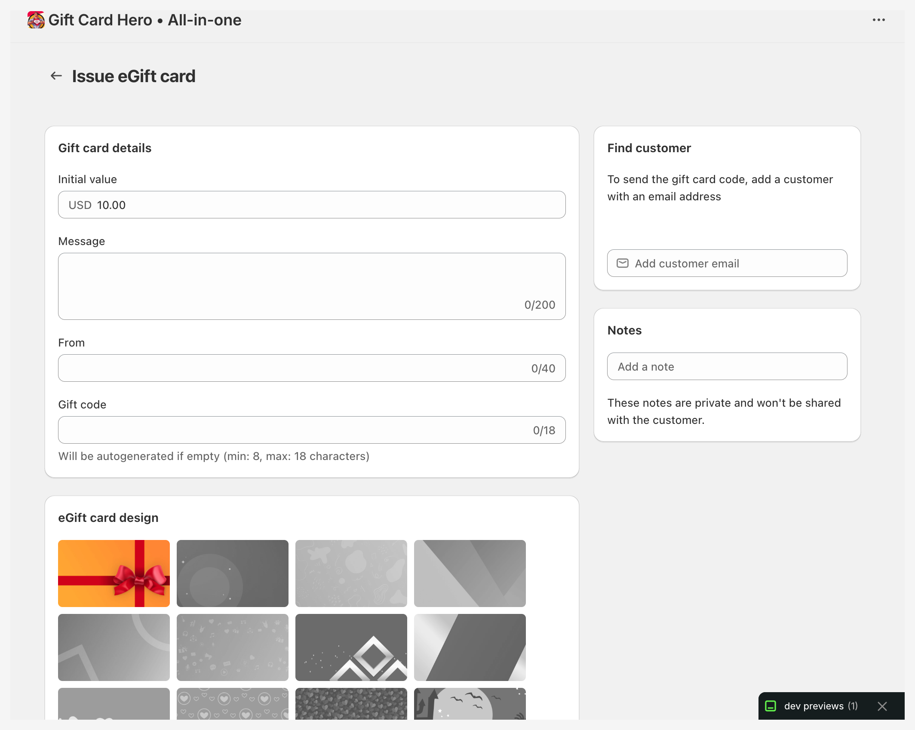Choose the dark circles card design

pyautogui.click(x=232, y=573)
